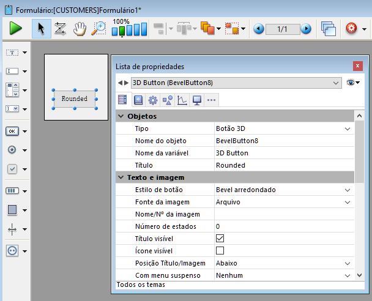The image size is (372, 301).
Task: Click the Título field containing Rounded
Action: 281,165
